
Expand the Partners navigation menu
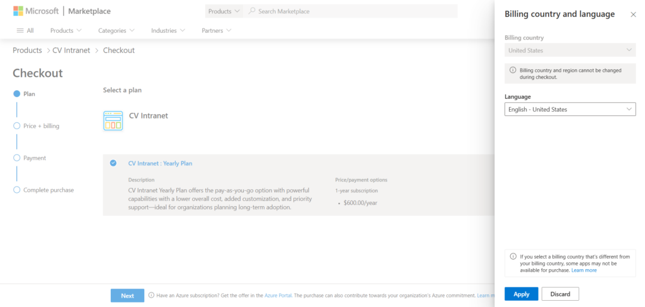pyautogui.click(x=217, y=30)
